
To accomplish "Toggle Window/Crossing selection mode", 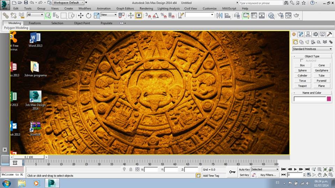I will click(x=71, y=16).
